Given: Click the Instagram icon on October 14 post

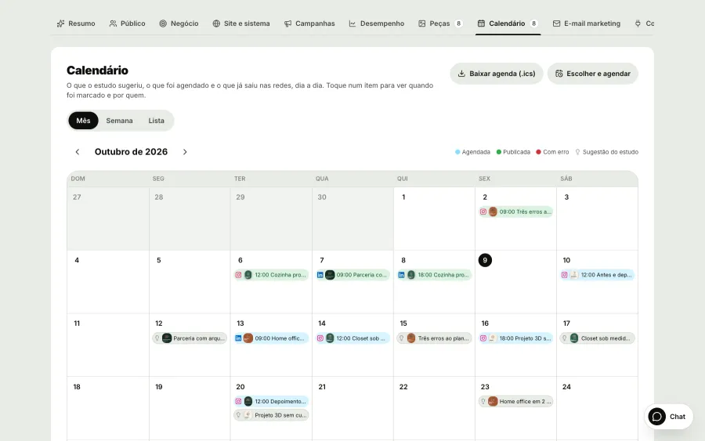Looking at the screenshot, I should [x=320, y=338].
